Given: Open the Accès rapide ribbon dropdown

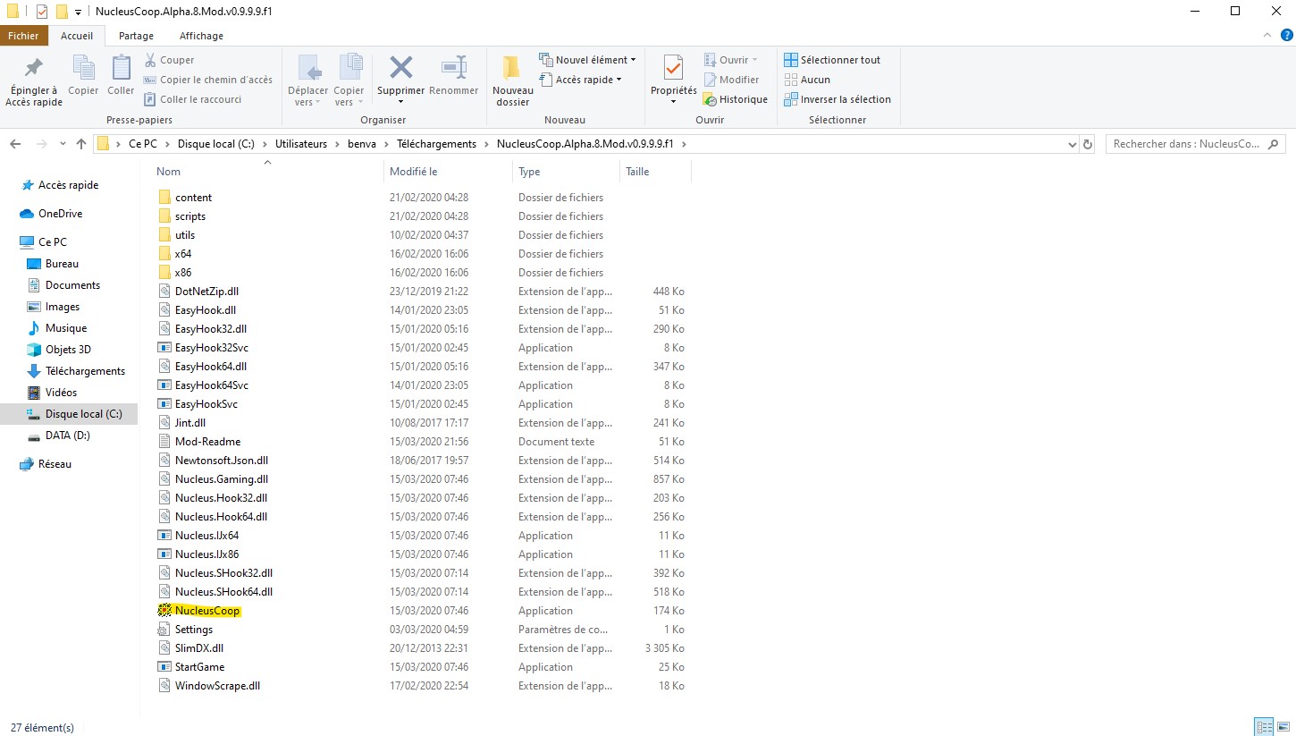Looking at the screenshot, I should 581,80.
